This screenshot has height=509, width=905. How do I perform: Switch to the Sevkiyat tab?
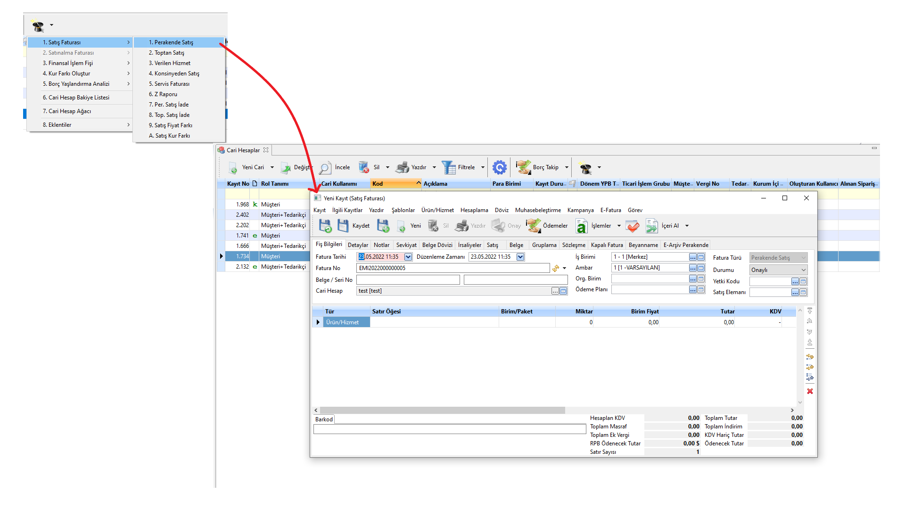tap(406, 245)
